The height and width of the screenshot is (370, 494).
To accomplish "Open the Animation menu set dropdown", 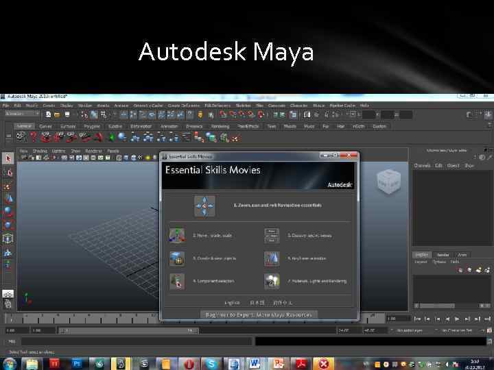I will 22,114.
